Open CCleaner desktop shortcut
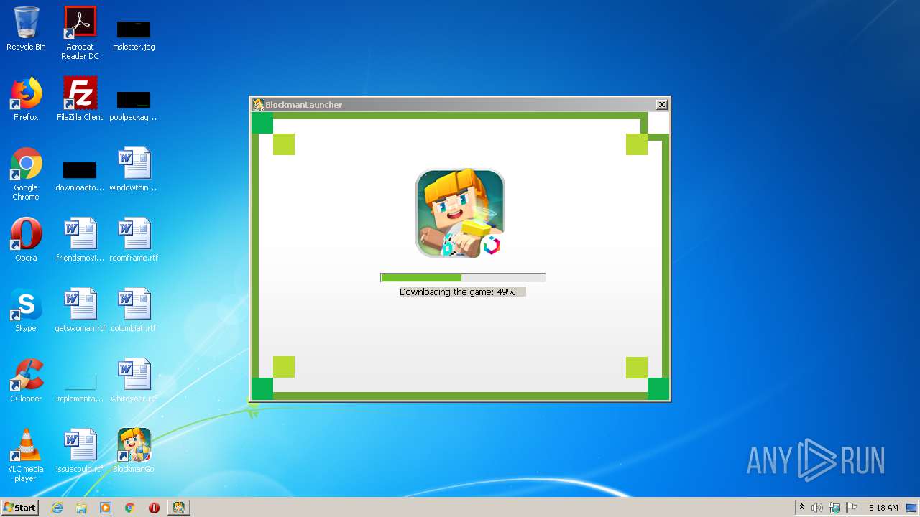Screen dimensions: 920x517 pyautogui.click(x=26, y=381)
